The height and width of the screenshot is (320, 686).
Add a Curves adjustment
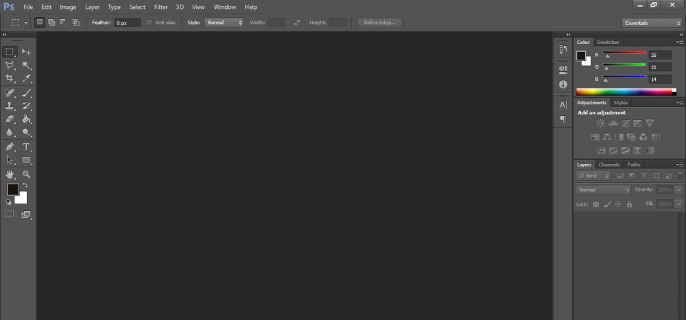pyautogui.click(x=625, y=124)
